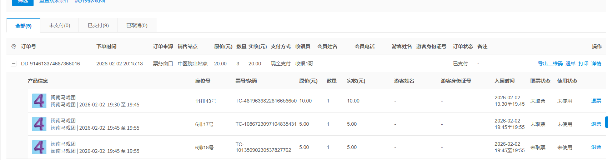Click 打印 to print the order

click(583, 64)
